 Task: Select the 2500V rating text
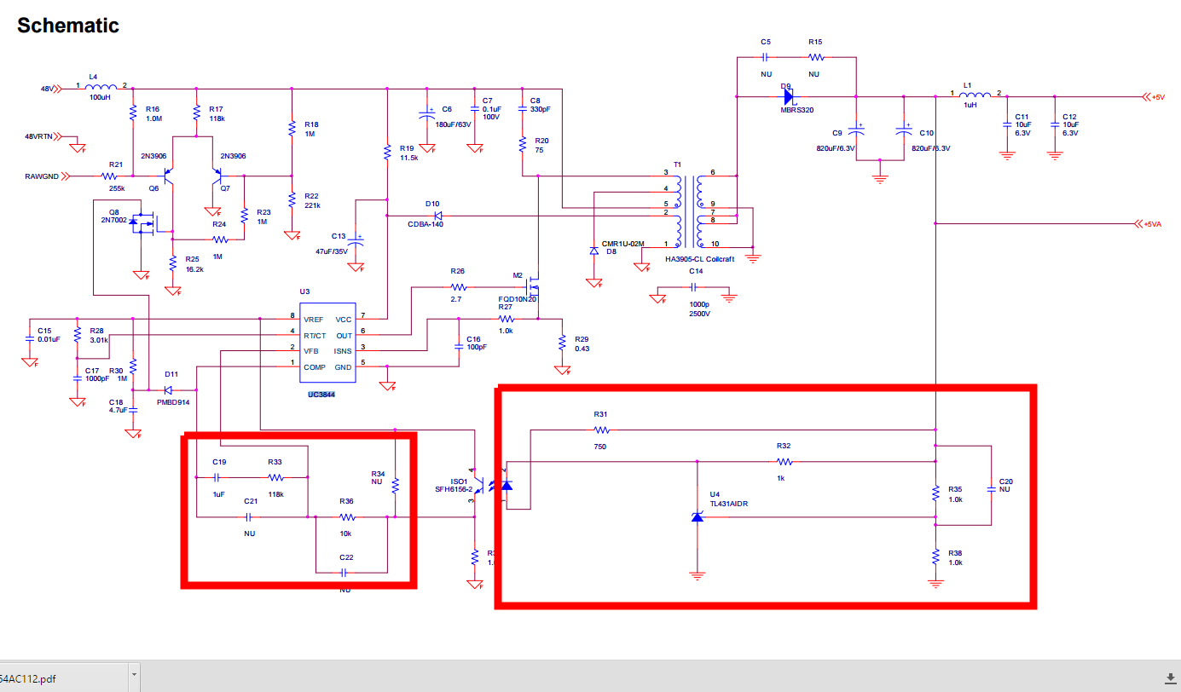point(698,314)
